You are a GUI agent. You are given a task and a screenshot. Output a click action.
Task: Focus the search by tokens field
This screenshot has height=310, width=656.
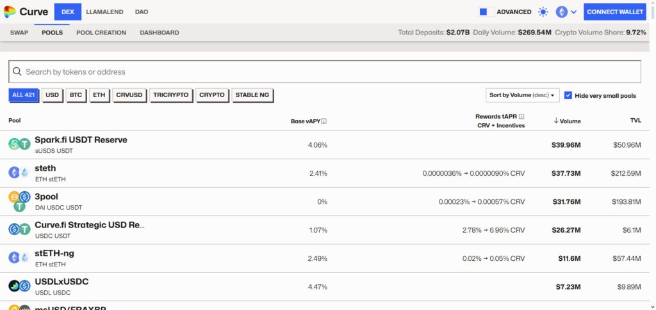click(325, 72)
